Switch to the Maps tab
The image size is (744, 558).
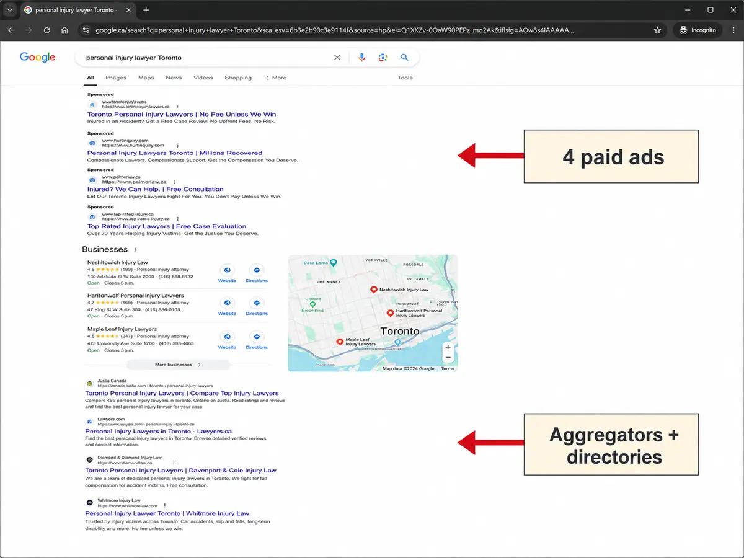[x=146, y=77]
